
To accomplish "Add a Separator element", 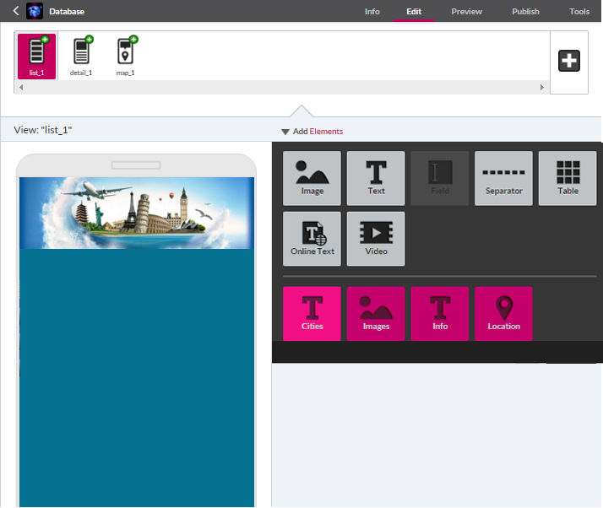I will coord(503,178).
